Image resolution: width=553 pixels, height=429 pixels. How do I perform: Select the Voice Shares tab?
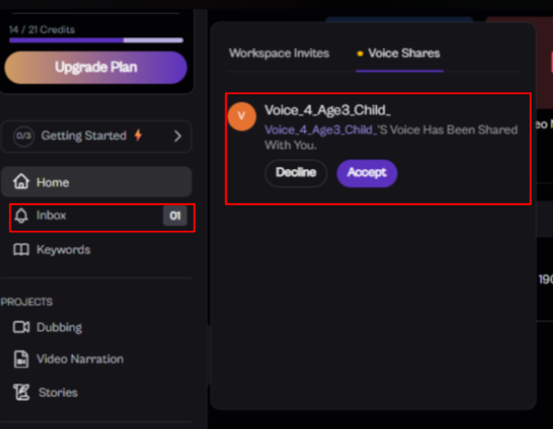(x=404, y=53)
